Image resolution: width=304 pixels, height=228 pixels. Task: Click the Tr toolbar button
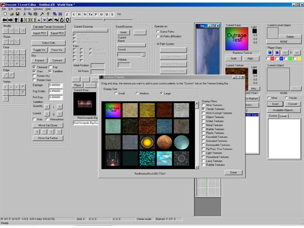85,14
